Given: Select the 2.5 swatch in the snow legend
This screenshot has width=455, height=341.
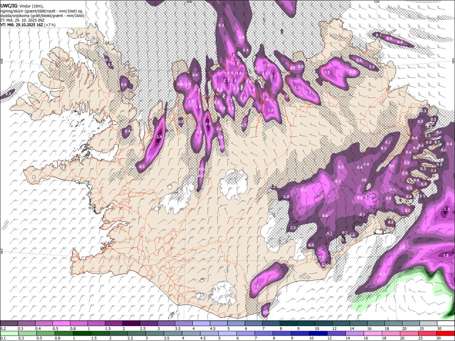Looking at the screenshot, I should click(x=149, y=323).
